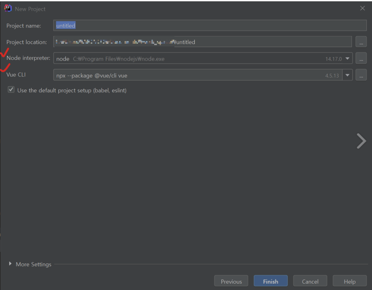Viewport: 372px width, 290px height.
Task: Click the Cancel button
Action: (x=310, y=281)
